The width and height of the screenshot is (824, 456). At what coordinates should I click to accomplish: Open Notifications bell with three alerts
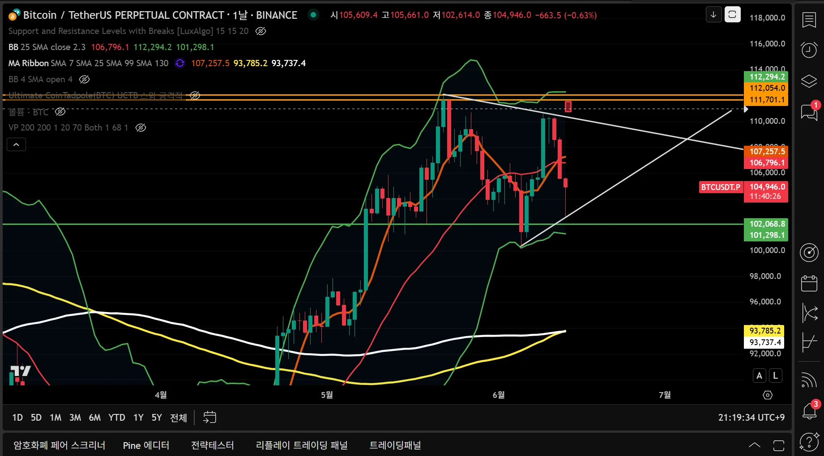pos(809,410)
